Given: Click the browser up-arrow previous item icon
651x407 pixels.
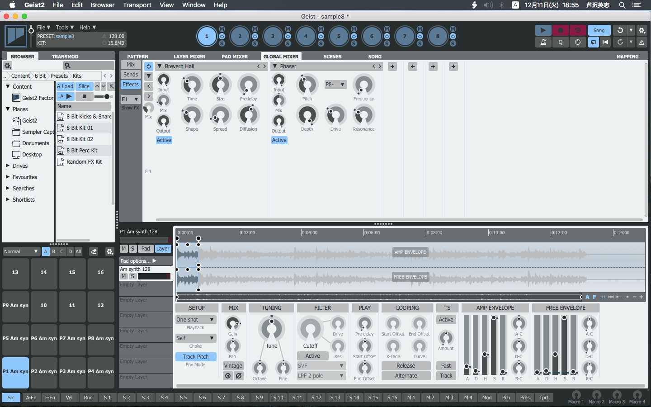Looking at the screenshot, I should (97, 86).
